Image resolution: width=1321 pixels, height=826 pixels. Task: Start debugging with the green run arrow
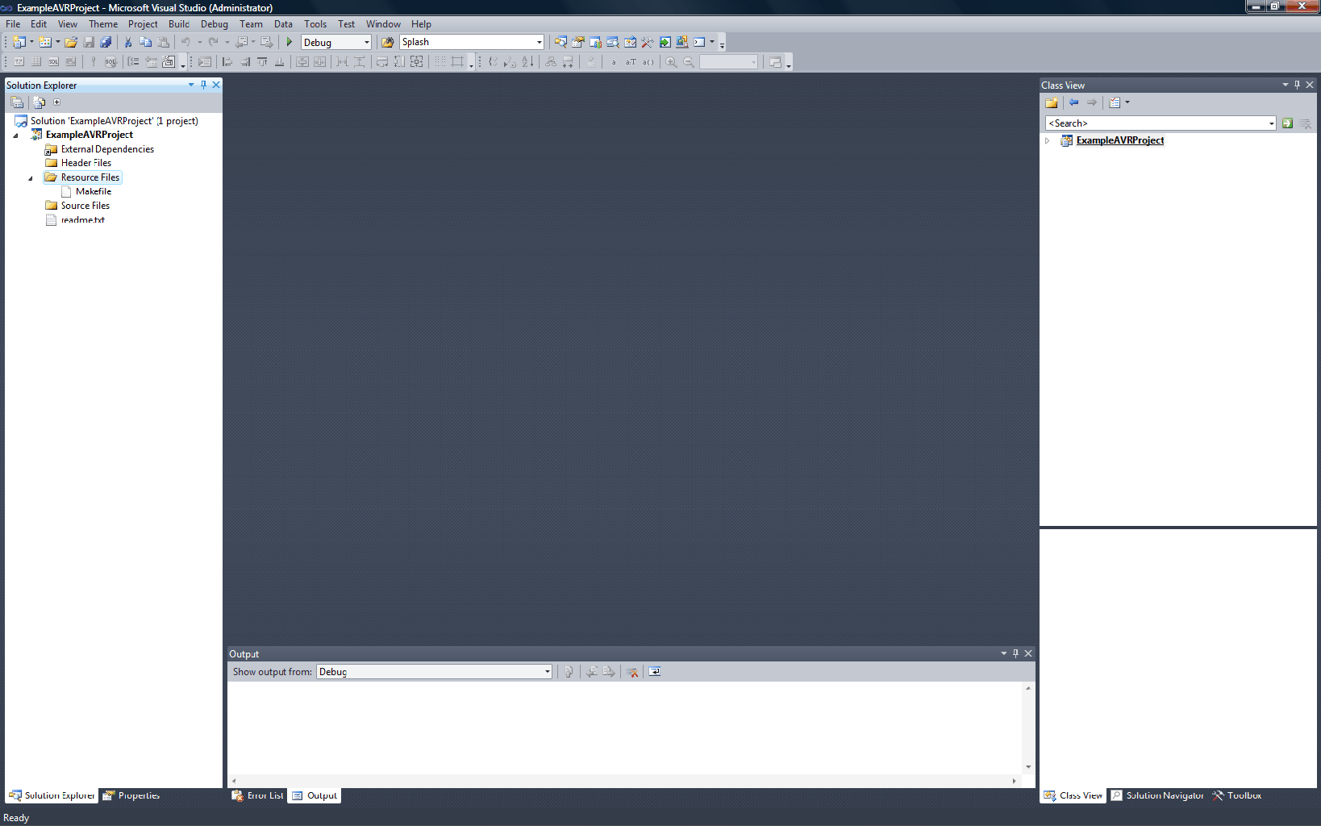[x=289, y=42]
